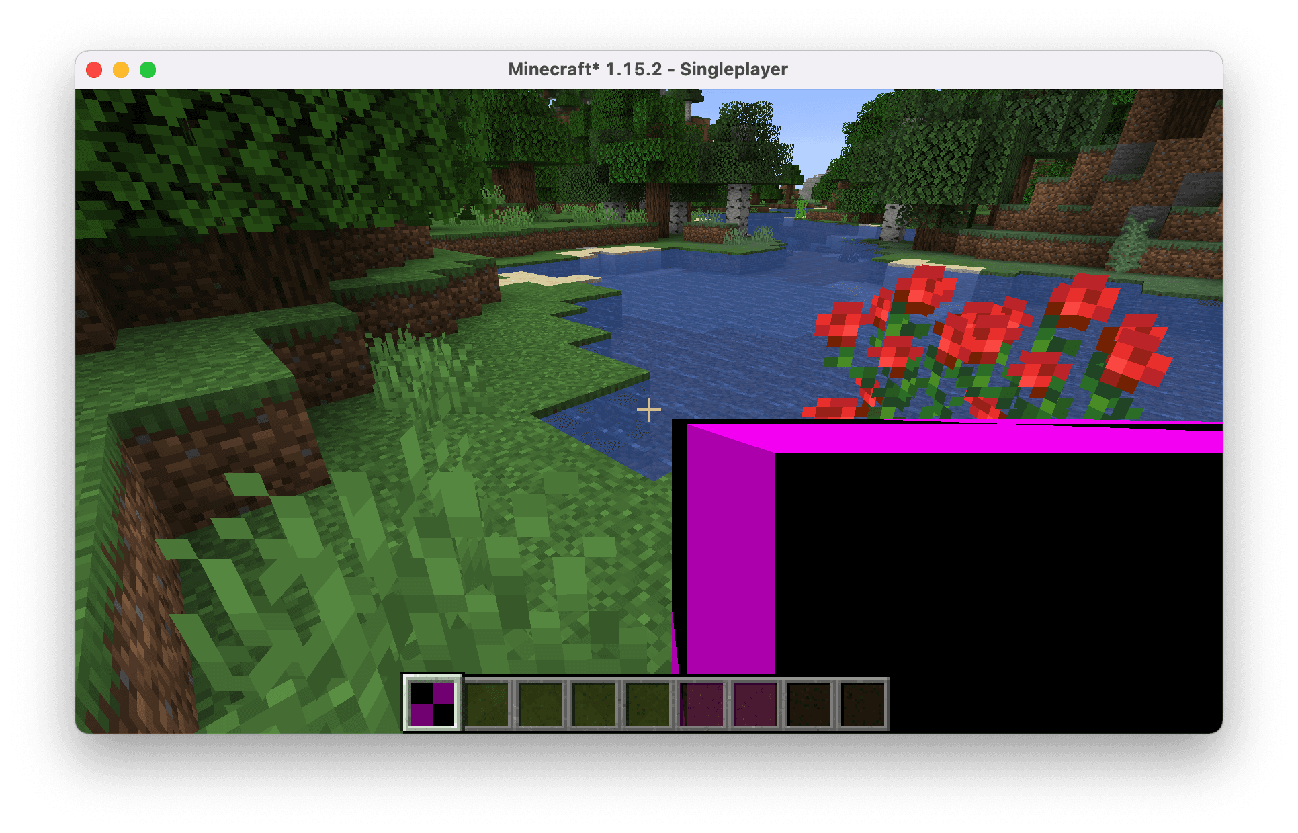Click the "Minecraft* 1.15.2 - Singleplayer" title text
Image resolution: width=1298 pixels, height=833 pixels.
[648, 69]
